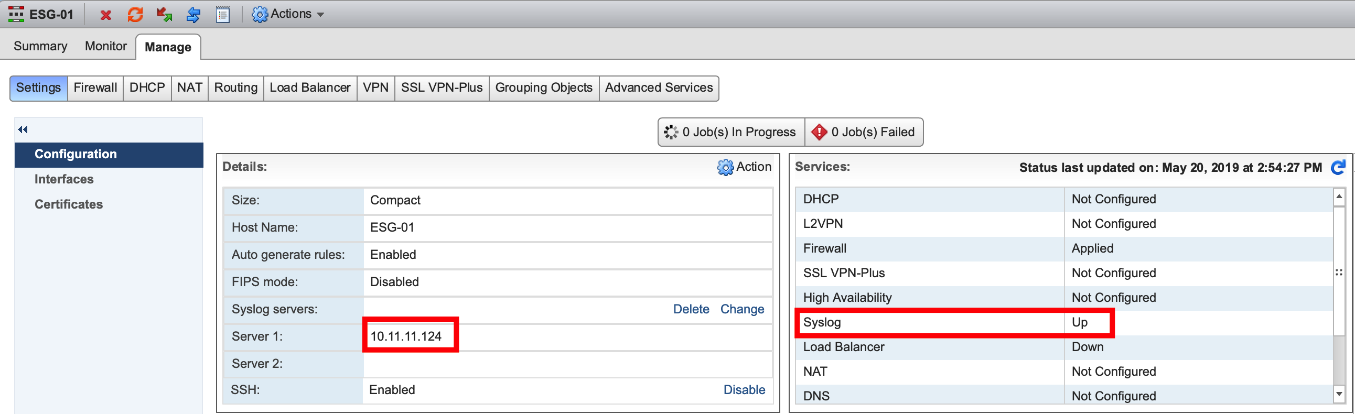Switch to the Monitor tab
Image resolution: width=1355 pixels, height=414 pixels.
click(106, 46)
